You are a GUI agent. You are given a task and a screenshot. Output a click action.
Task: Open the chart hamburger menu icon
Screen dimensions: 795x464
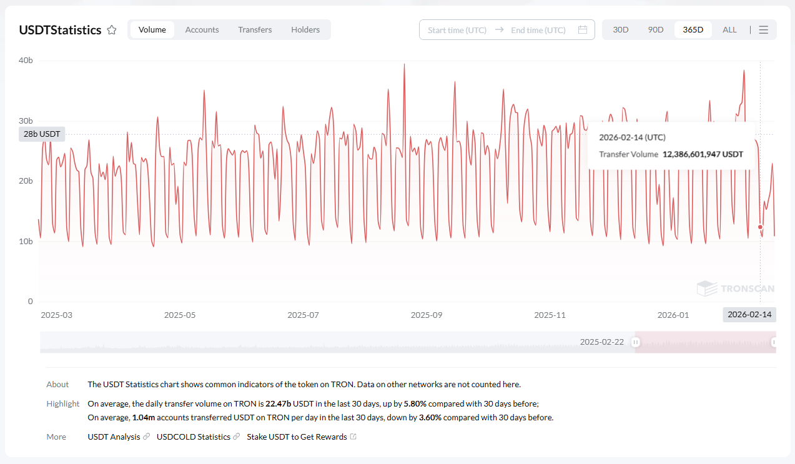tap(763, 30)
